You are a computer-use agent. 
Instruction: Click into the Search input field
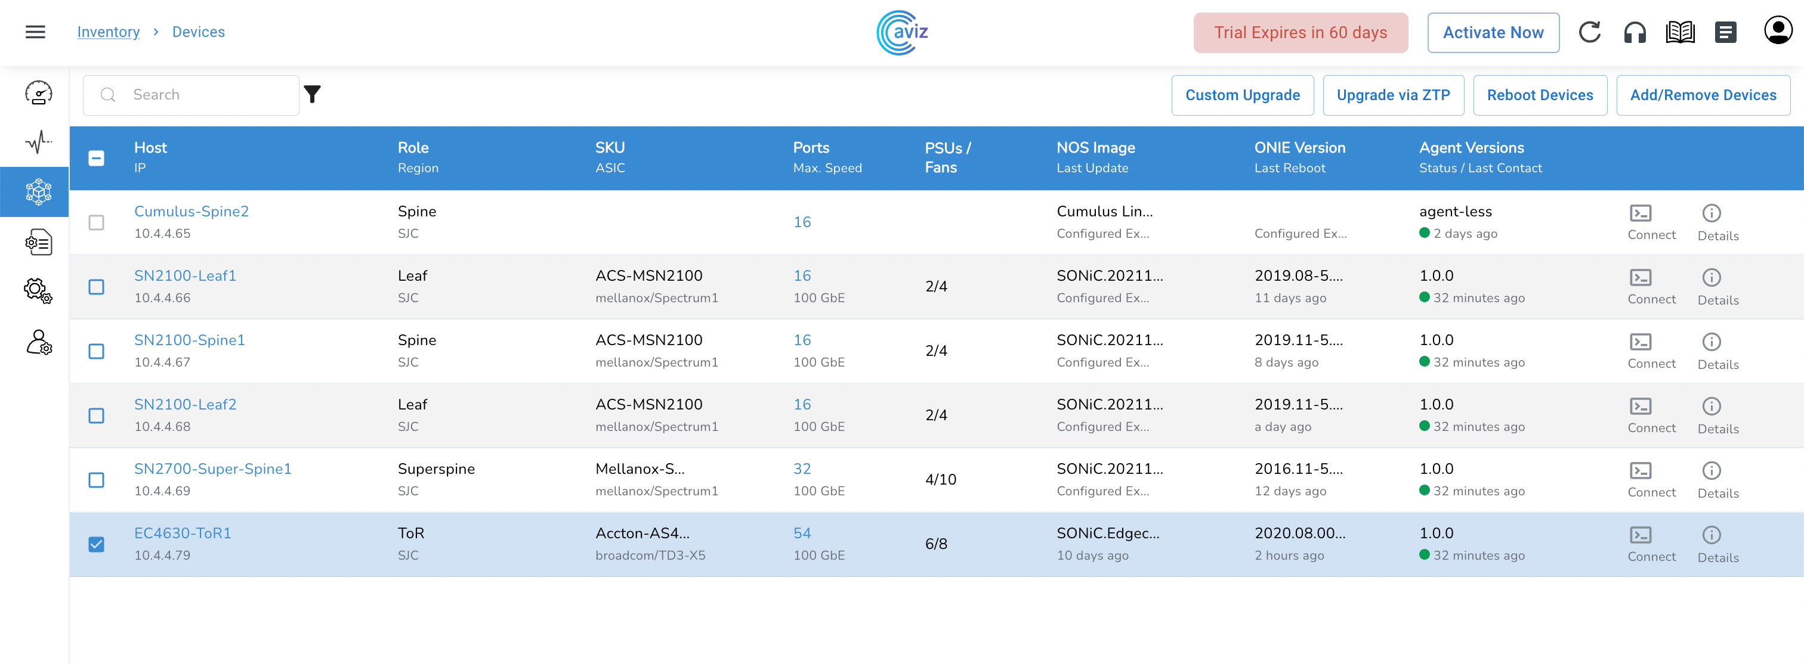click(203, 95)
